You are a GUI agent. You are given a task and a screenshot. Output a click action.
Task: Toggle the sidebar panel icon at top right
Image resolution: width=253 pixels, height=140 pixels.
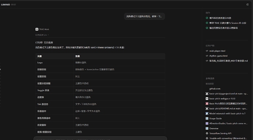247,5
